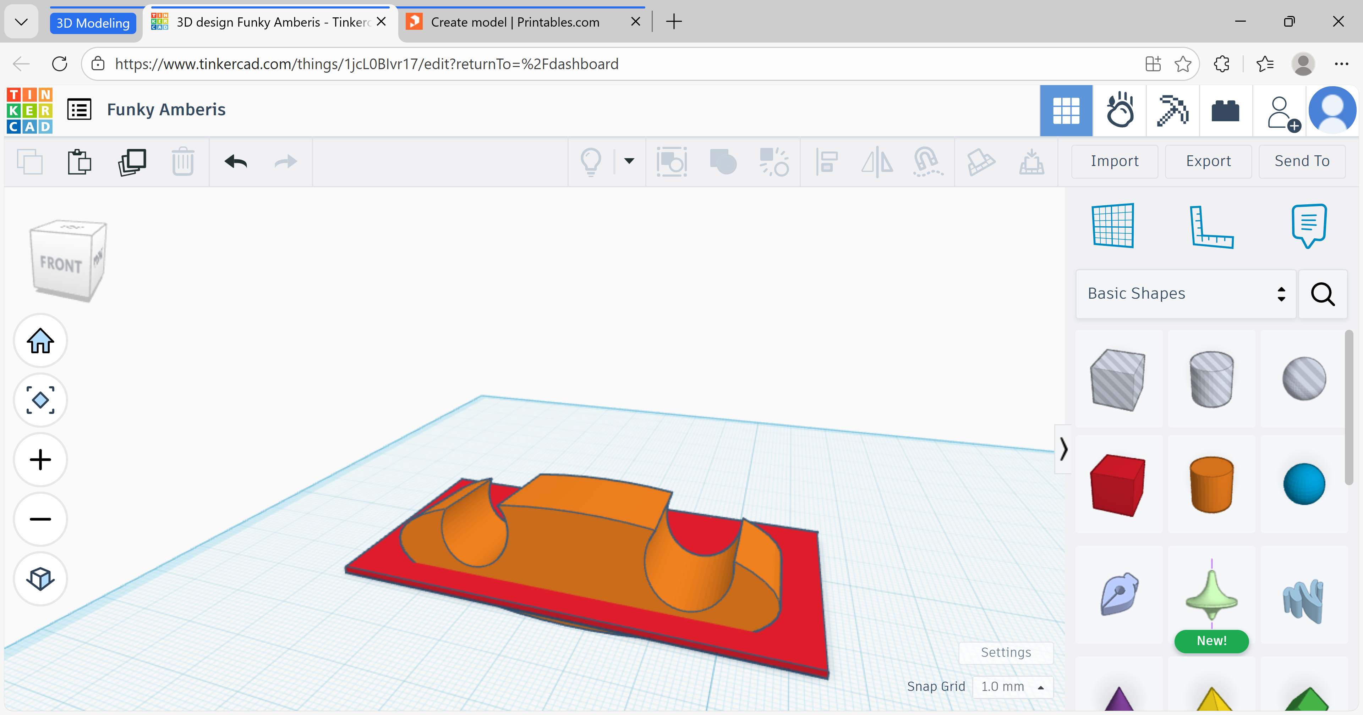Viewport: 1363px width, 715px height.
Task: Select the Notes tool icon
Action: pyautogui.click(x=1309, y=225)
